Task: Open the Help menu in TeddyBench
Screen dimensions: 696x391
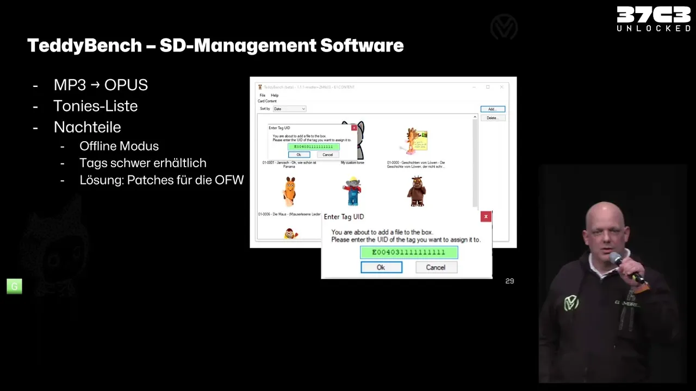Action: click(x=275, y=95)
